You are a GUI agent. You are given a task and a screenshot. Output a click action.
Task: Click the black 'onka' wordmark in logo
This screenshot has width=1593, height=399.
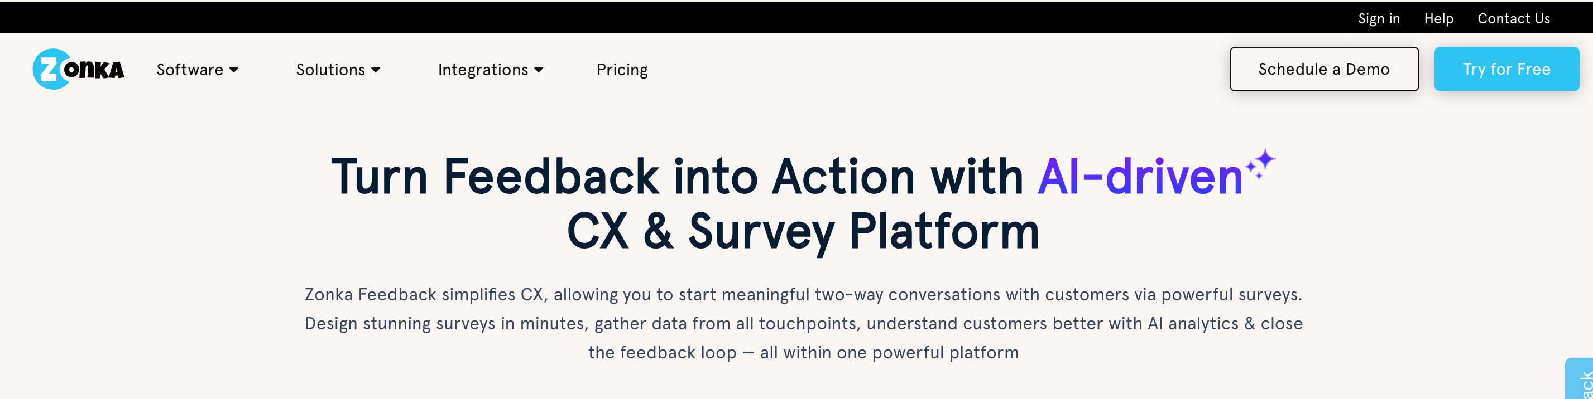(x=94, y=70)
